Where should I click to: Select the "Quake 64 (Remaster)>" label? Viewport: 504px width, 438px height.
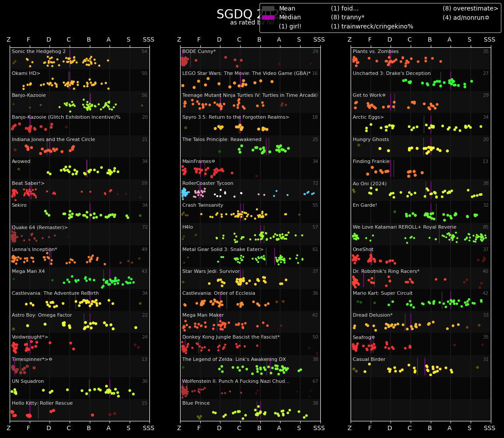tap(40, 227)
